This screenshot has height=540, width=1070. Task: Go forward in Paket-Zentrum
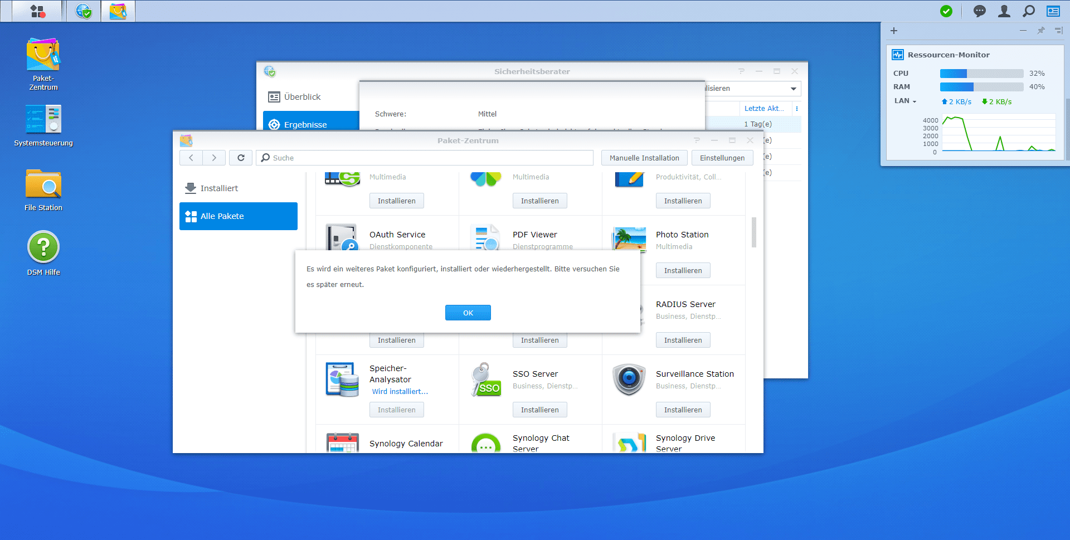tap(214, 158)
